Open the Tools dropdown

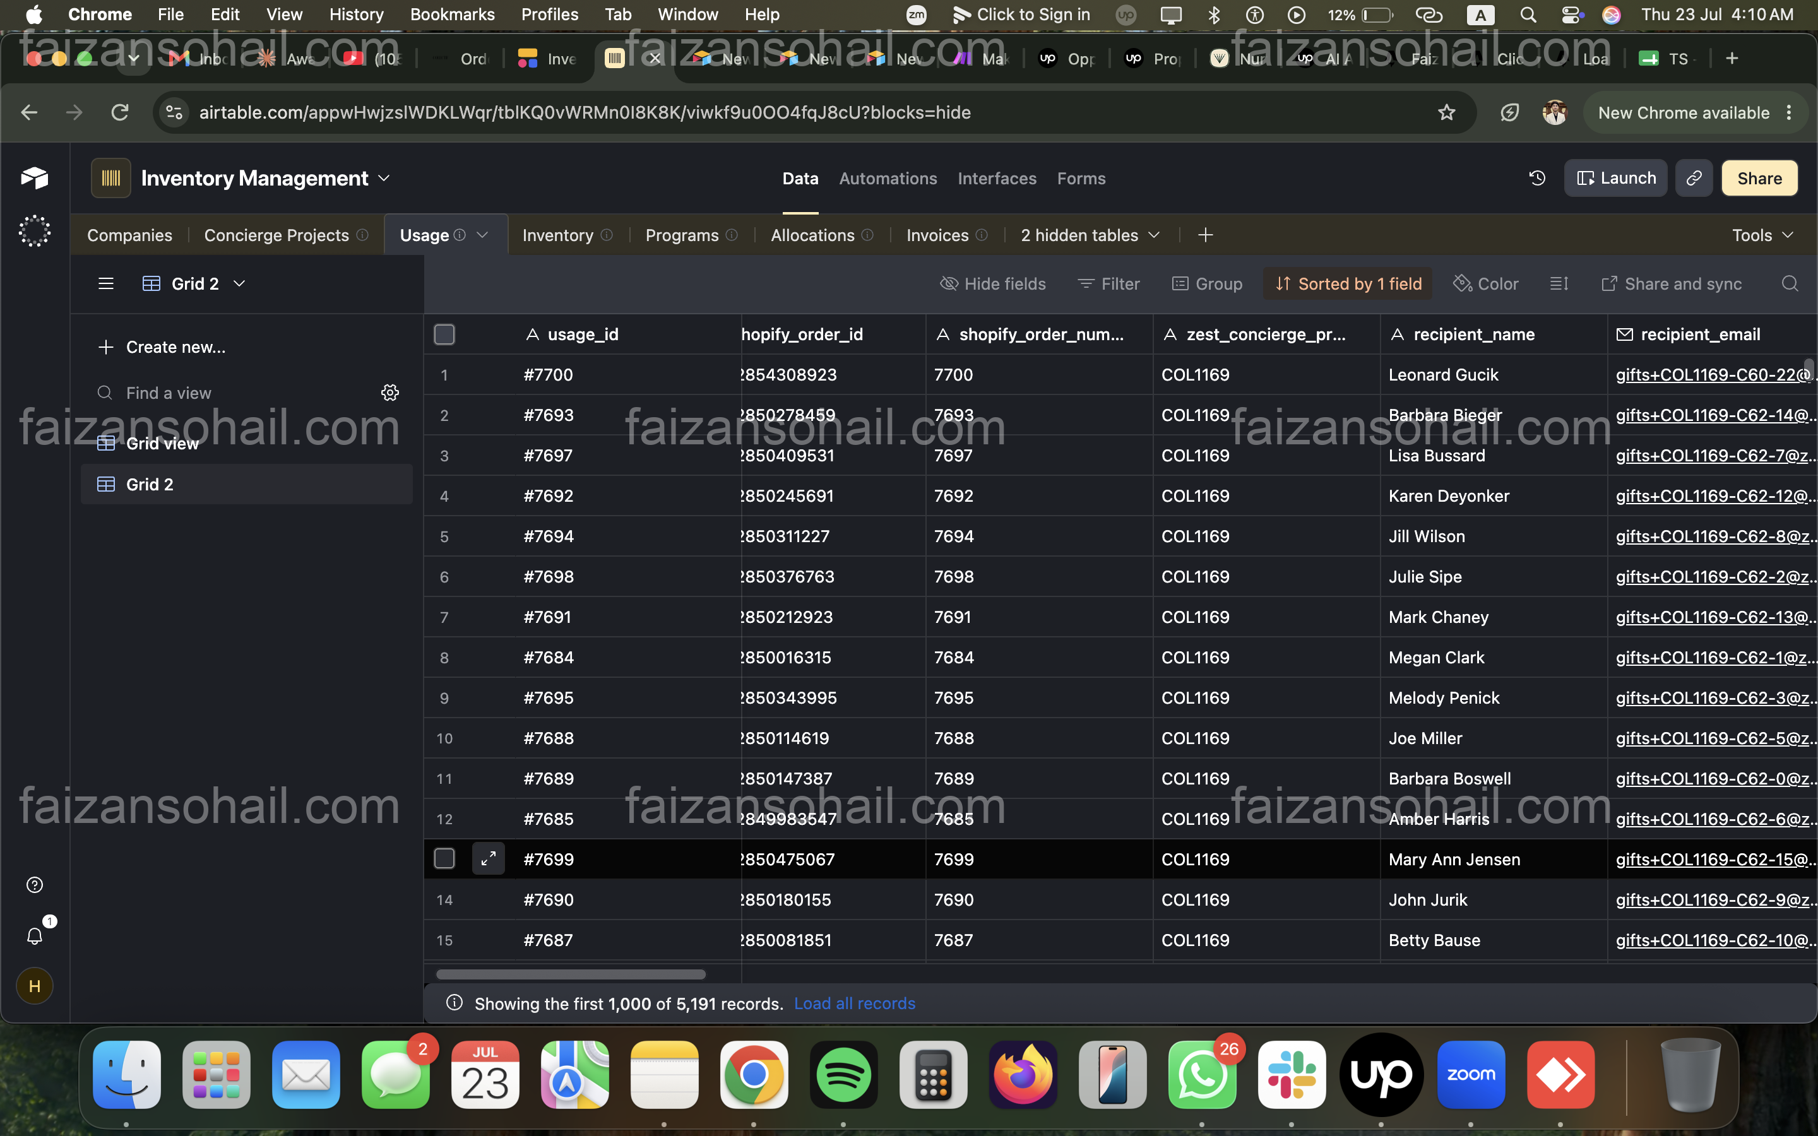point(1762,235)
